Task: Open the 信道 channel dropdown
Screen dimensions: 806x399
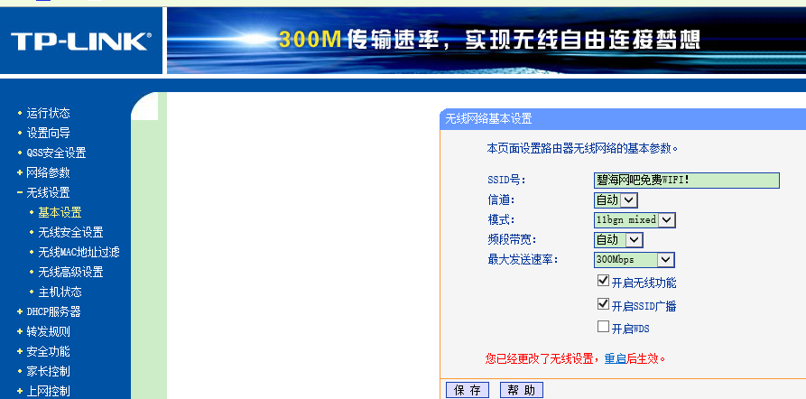Action: point(616,199)
